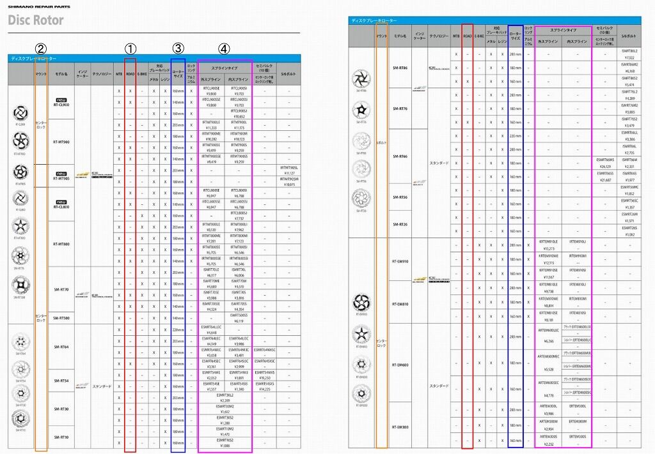Screen dimensions: 655x454
Task: Click model name "SM-RT30"
Action: [61, 409]
